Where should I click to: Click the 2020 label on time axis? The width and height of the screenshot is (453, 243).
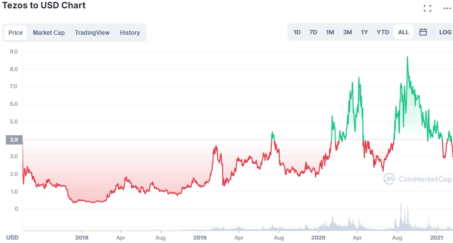coord(318,238)
